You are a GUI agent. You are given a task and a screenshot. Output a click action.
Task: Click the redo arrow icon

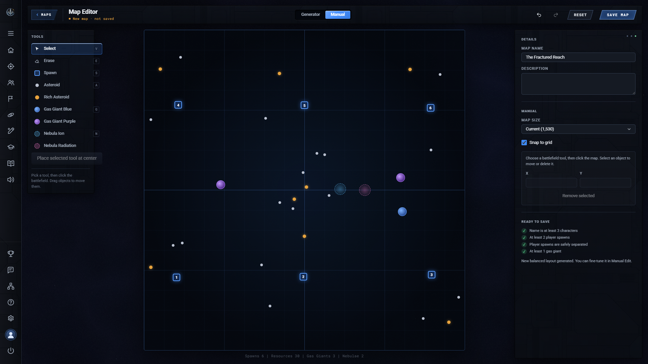click(556, 15)
